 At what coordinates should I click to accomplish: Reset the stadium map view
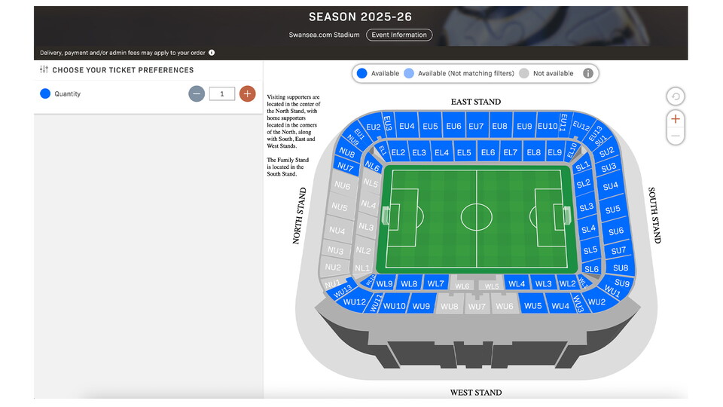[675, 96]
